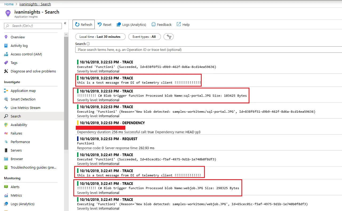Open Executing trace for samples-workitems/webjob.JPG
The width and height of the screenshot is (342, 211).
(x=208, y=204)
